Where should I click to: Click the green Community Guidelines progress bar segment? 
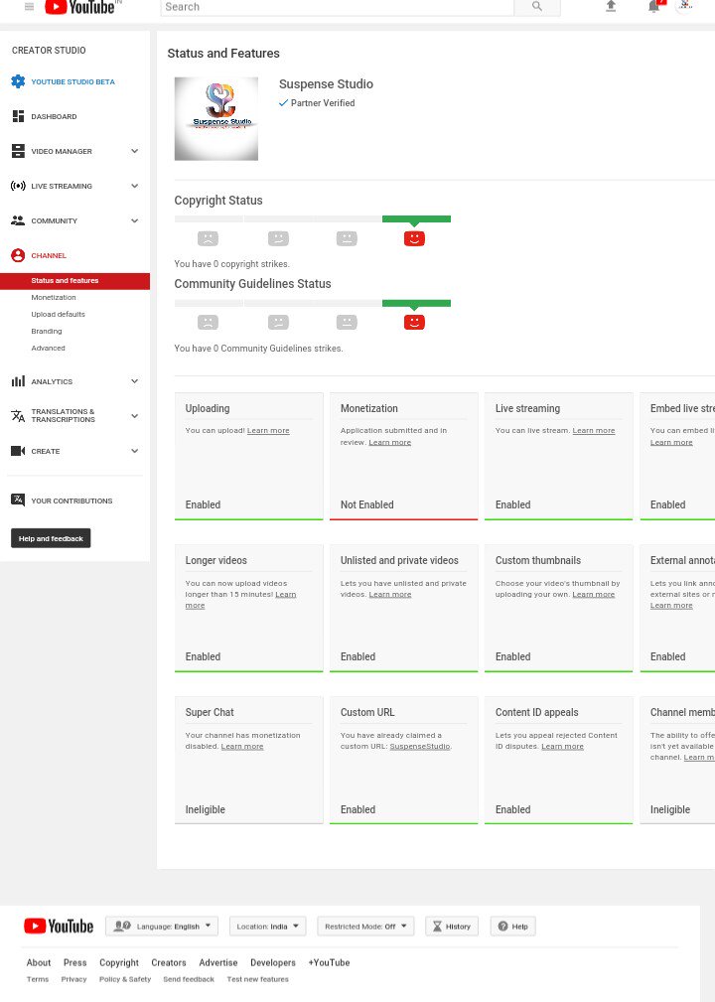pyautogui.click(x=417, y=303)
